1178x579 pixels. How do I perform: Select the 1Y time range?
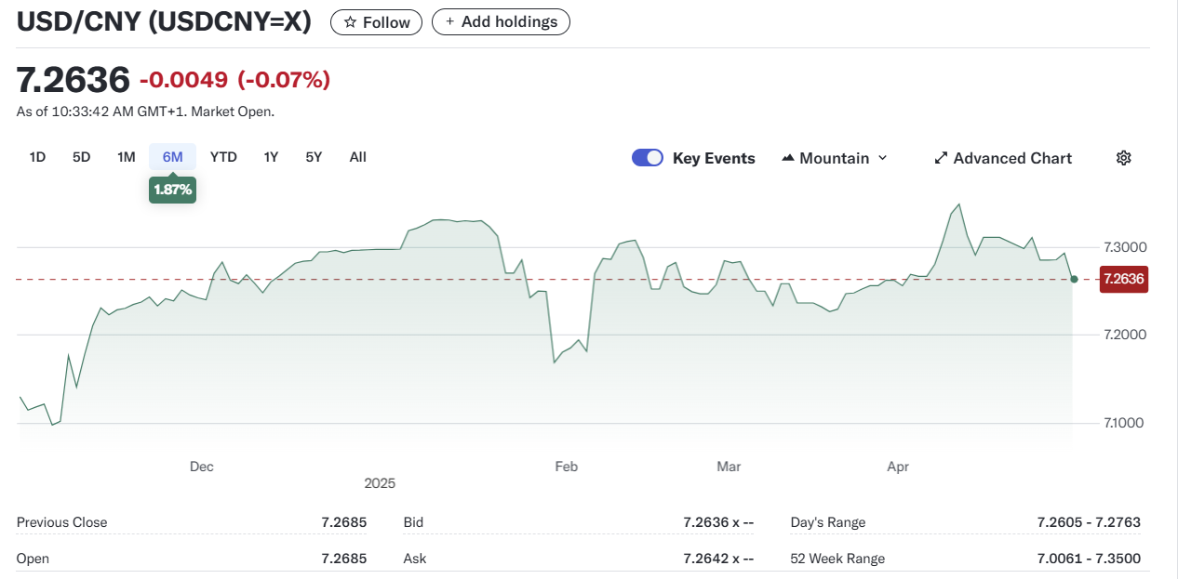pyautogui.click(x=271, y=157)
